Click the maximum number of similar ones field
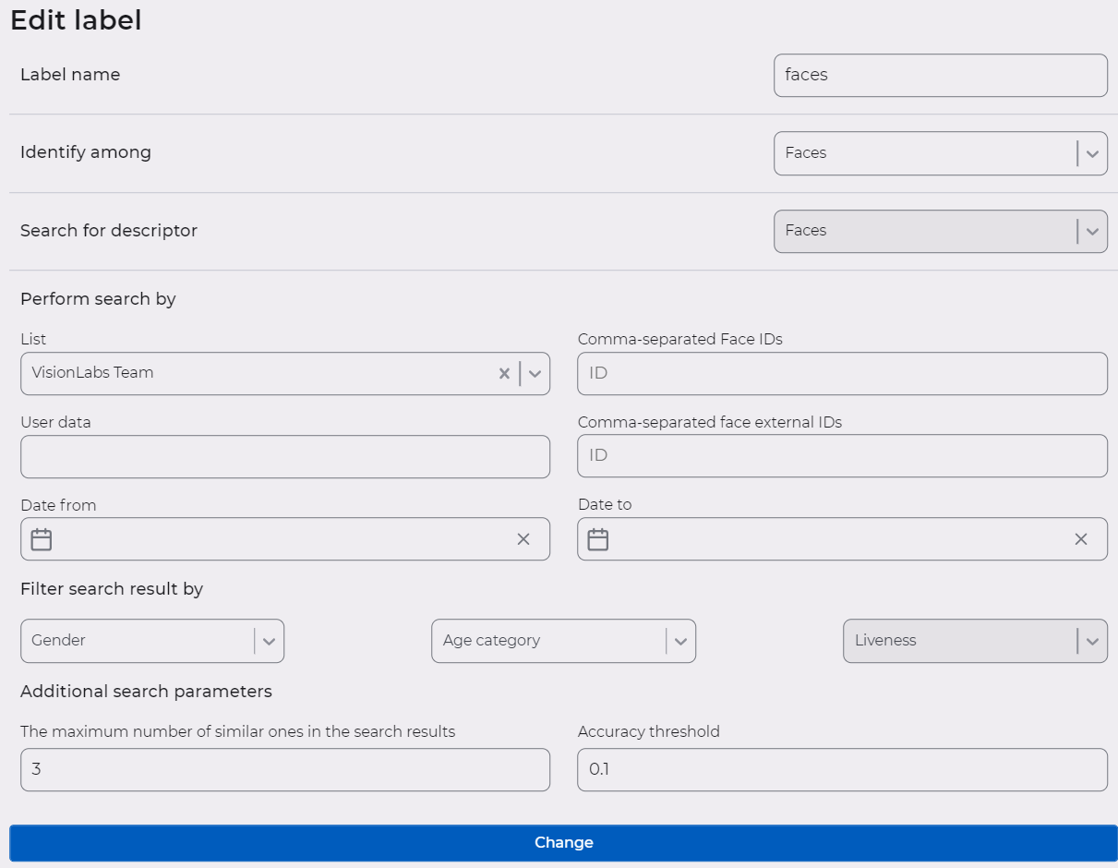This screenshot has height=868, width=1118. click(x=285, y=769)
